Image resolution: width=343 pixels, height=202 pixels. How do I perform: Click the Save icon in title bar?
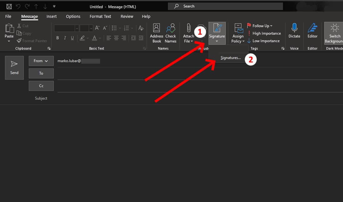[9, 7]
